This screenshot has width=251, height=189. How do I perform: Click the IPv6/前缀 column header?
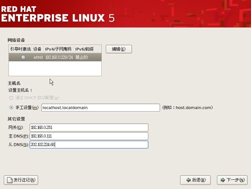click(x=84, y=49)
